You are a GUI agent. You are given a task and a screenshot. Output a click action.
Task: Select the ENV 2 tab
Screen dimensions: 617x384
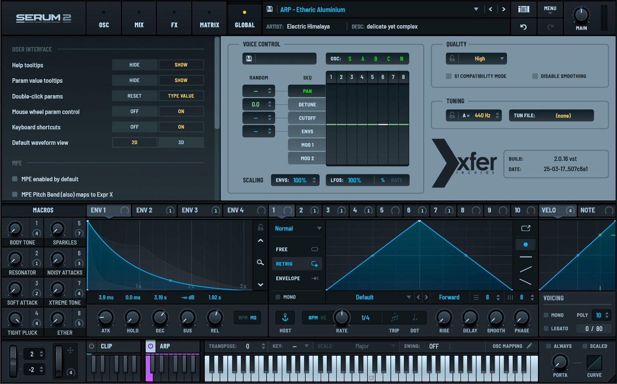(145, 210)
